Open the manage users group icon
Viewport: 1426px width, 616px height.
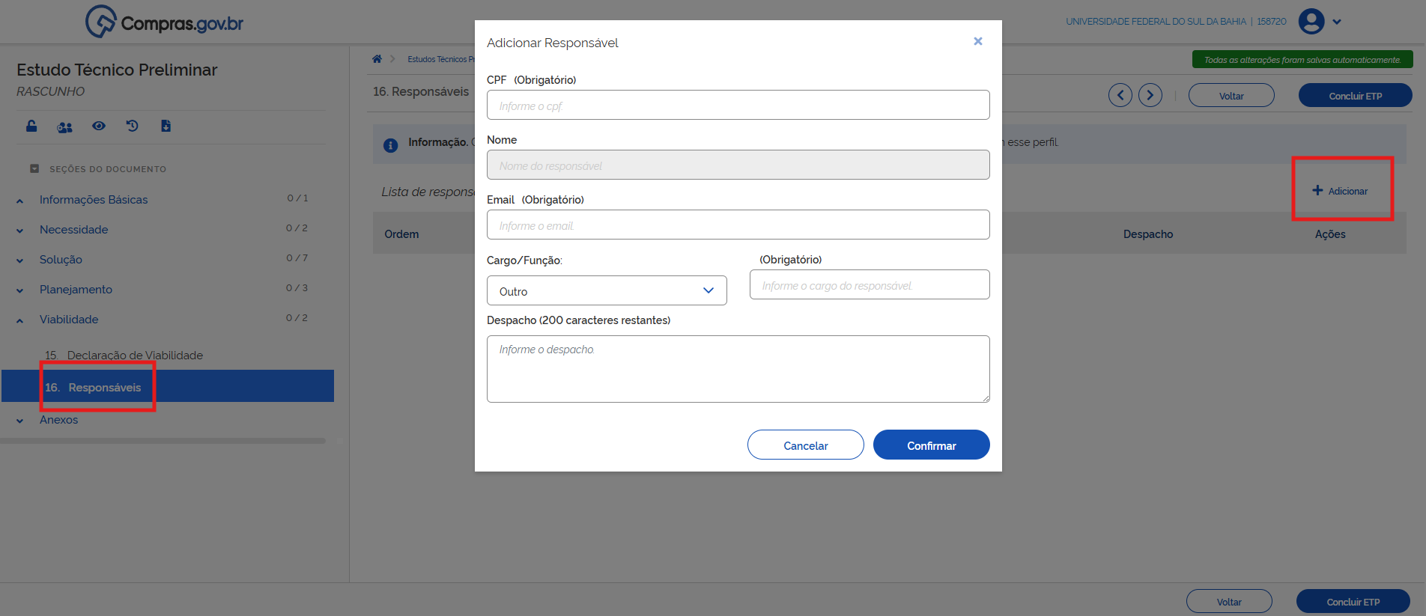65,126
